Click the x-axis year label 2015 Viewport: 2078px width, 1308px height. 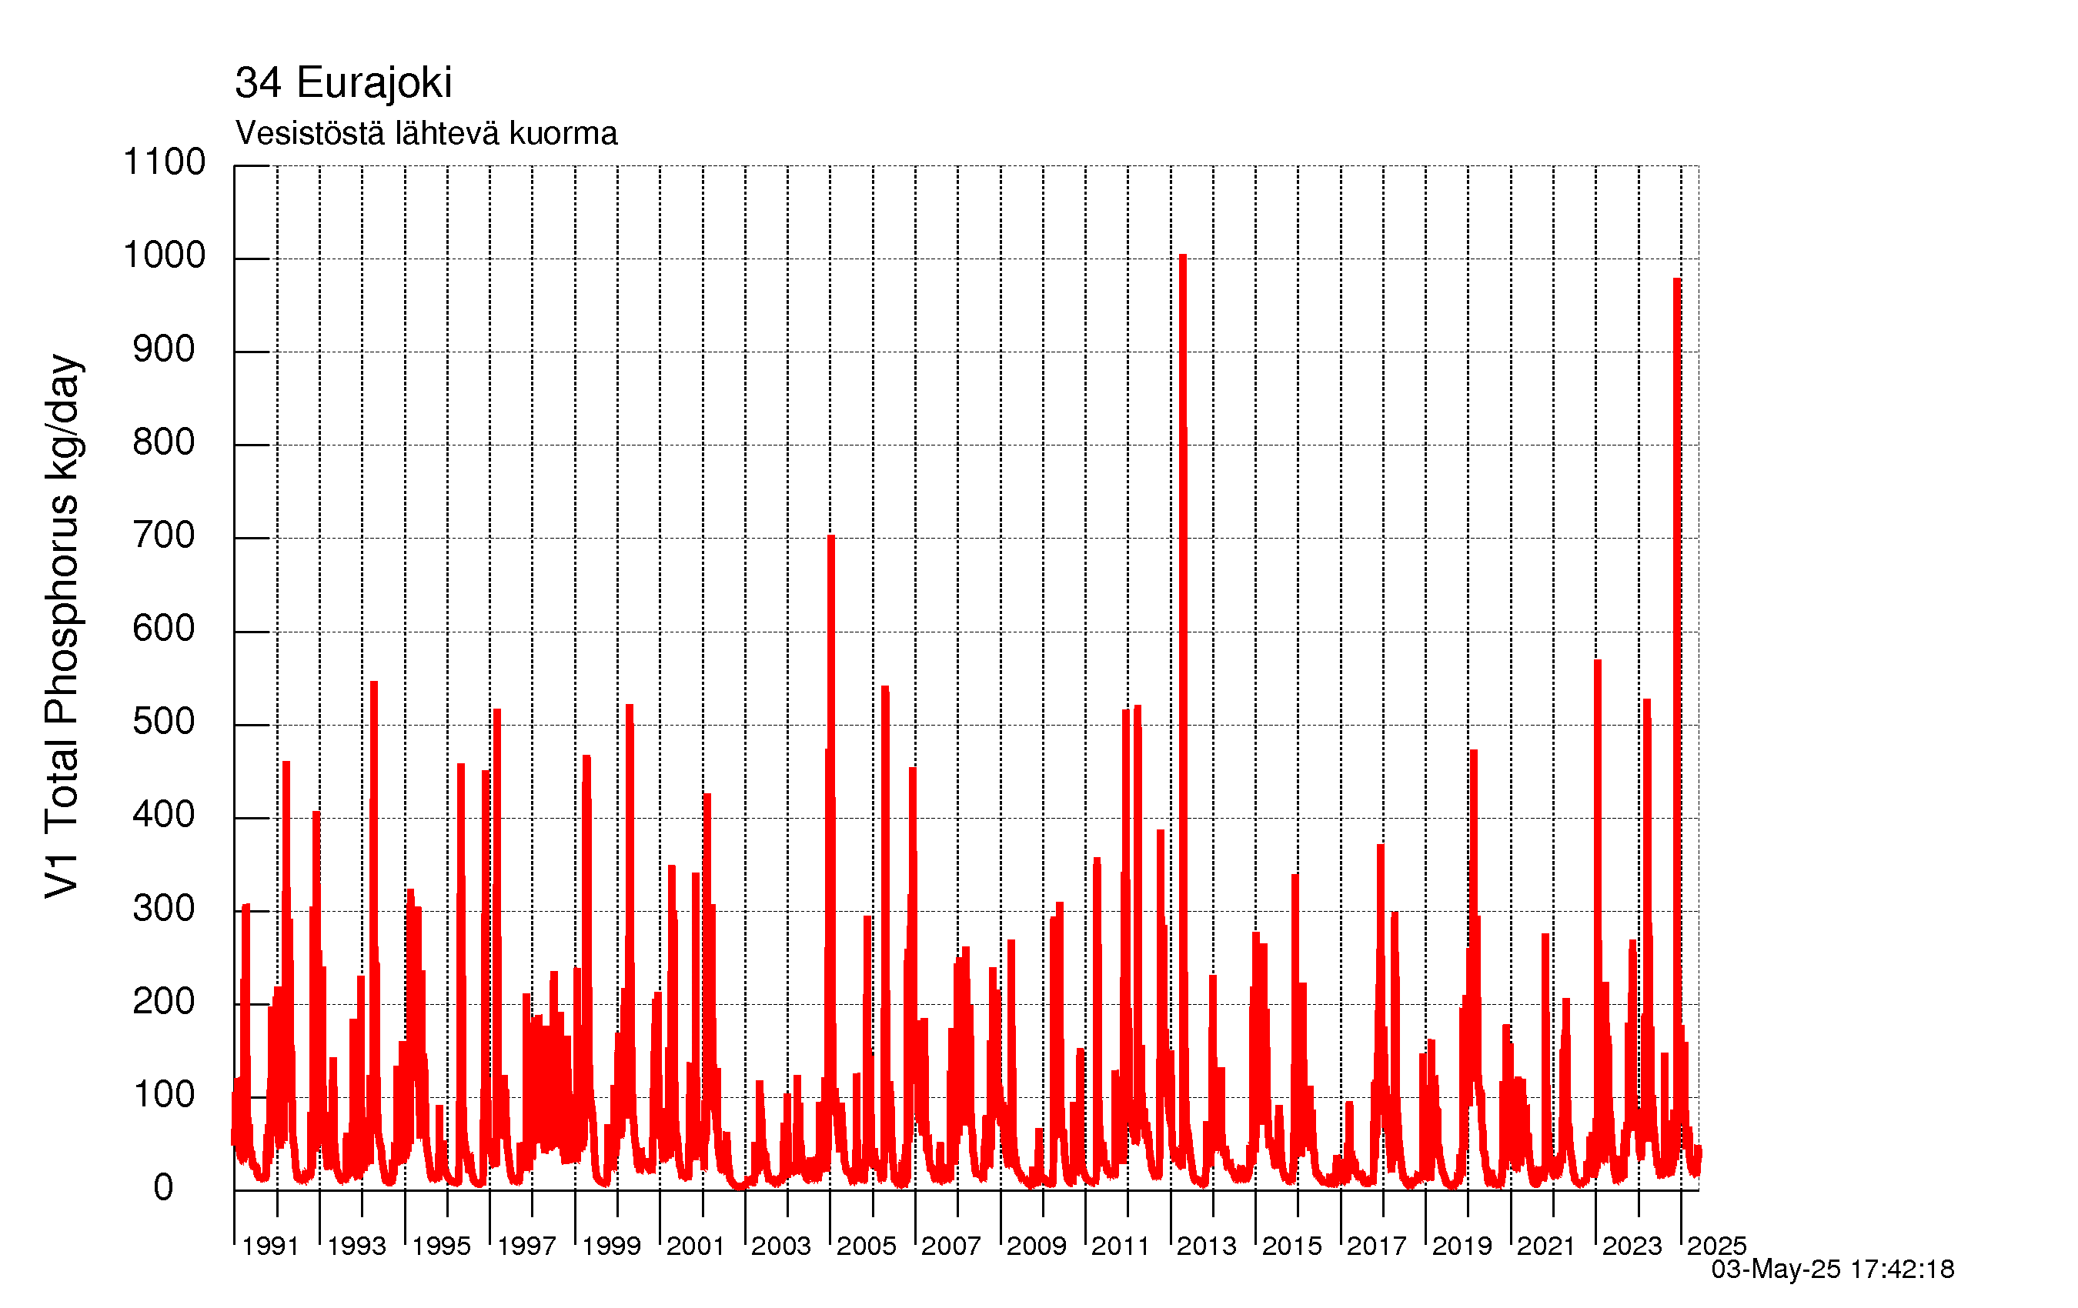click(x=1292, y=1246)
